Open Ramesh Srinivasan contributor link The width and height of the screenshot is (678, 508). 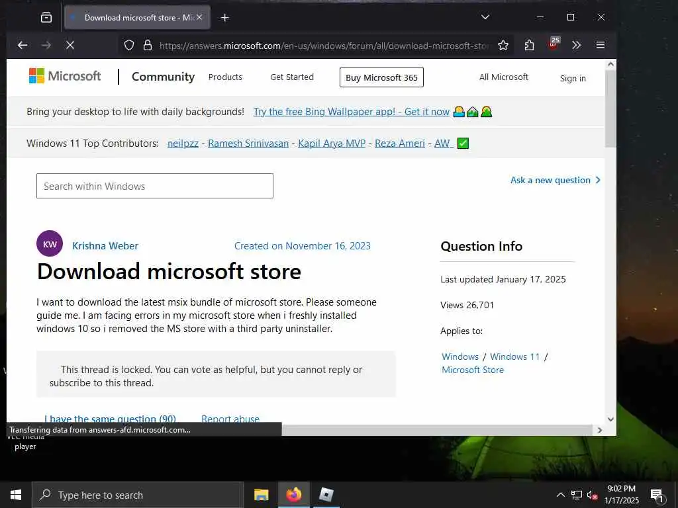(x=248, y=144)
